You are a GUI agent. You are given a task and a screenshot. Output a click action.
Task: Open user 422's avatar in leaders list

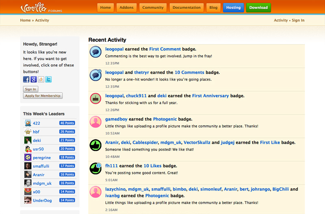click(28, 123)
